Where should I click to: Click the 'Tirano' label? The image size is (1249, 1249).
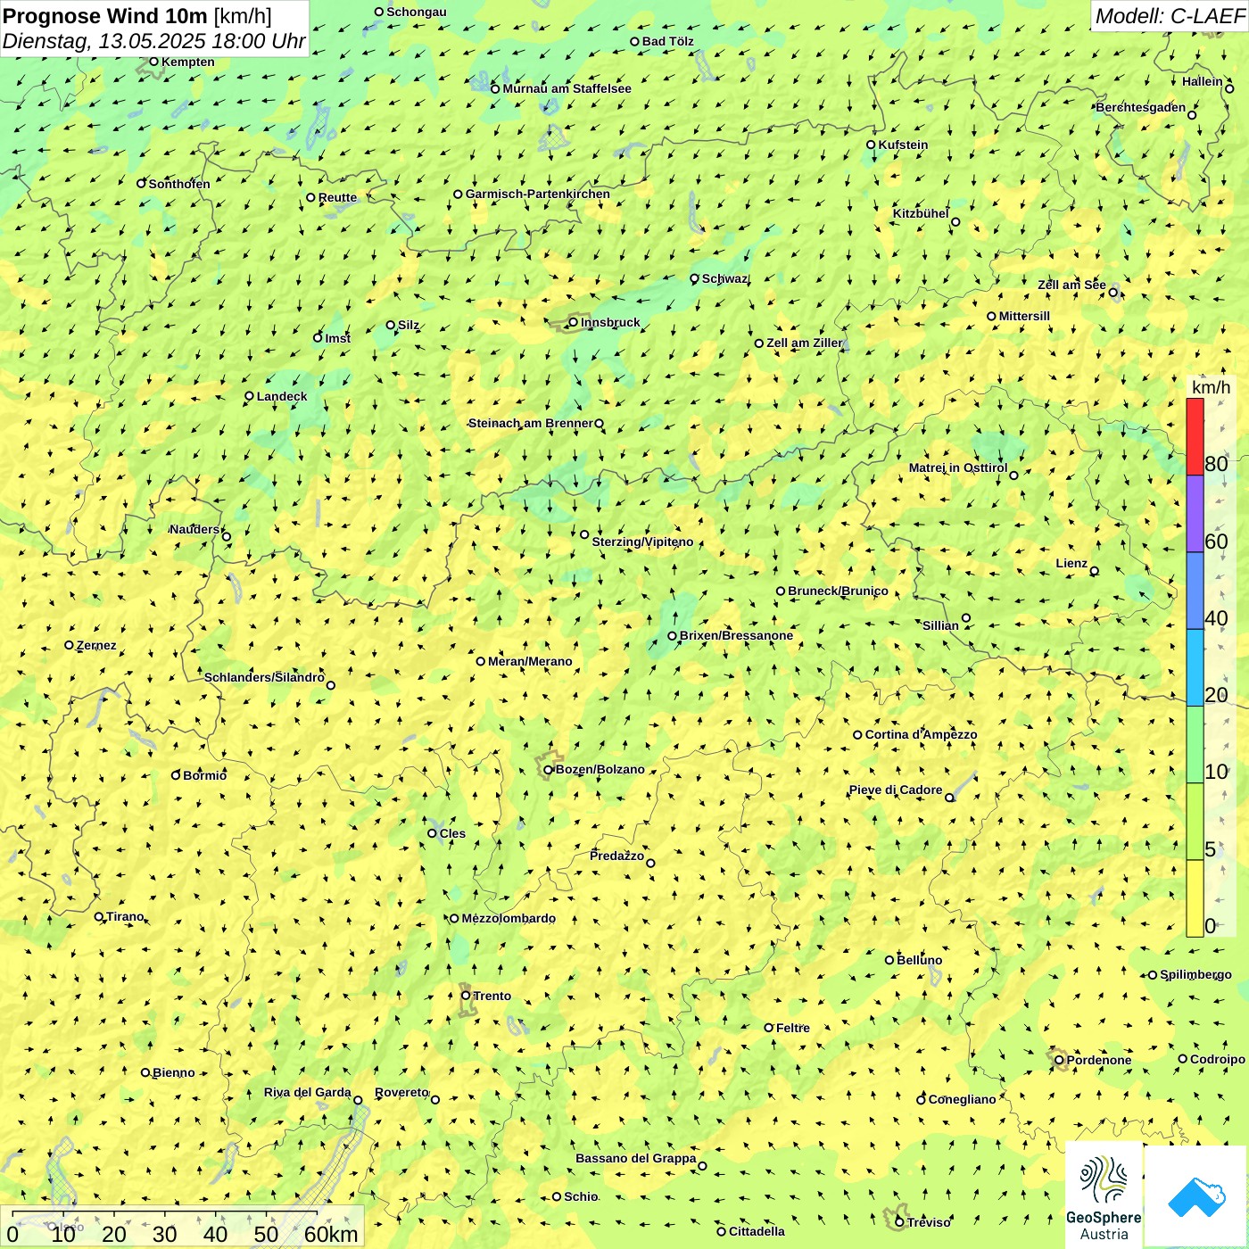[x=125, y=916]
